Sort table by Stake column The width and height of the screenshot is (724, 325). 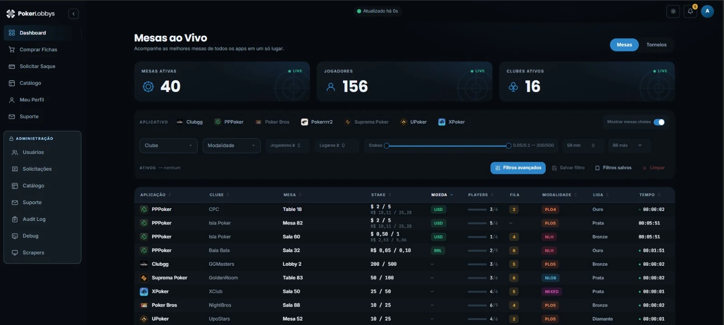point(381,195)
